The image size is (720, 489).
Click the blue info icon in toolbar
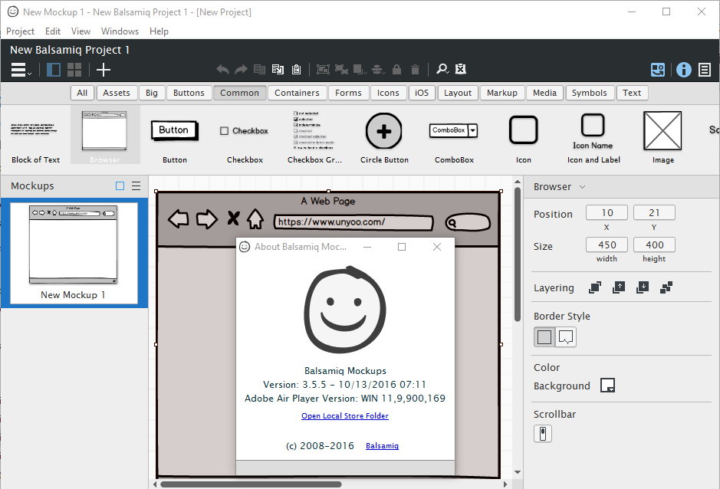tap(683, 70)
